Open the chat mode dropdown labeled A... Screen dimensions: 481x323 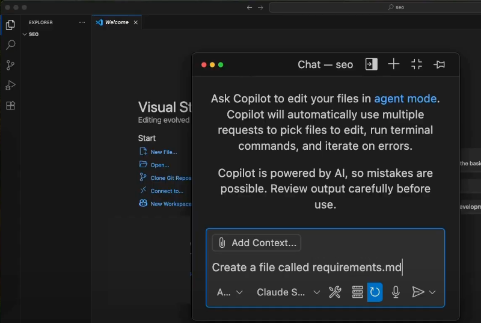tap(230, 292)
